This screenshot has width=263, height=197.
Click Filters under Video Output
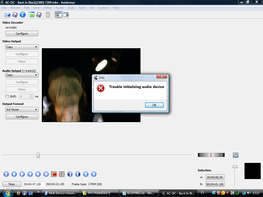(22, 62)
